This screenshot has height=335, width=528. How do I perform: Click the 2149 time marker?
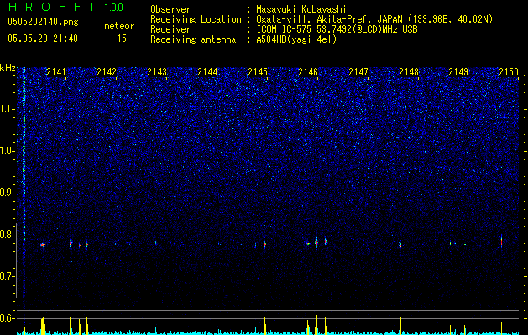[459, 71]
